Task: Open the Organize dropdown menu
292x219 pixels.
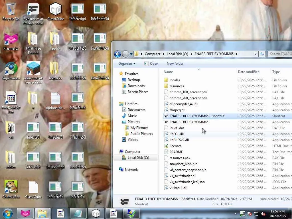Action: (127, 64)
